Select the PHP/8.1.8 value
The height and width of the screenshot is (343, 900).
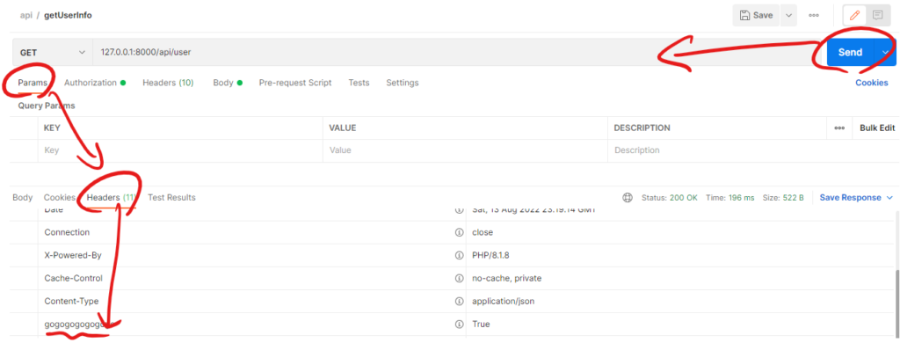coord(490,256)
